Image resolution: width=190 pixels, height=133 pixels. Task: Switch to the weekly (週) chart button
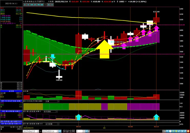click(x=49, y=5)
